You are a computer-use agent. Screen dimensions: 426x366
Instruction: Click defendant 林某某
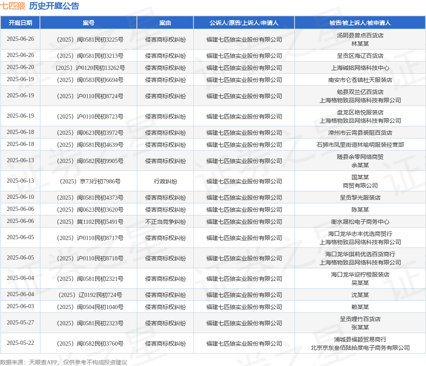360,44
